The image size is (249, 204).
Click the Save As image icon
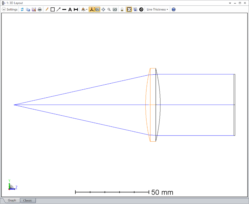[x=34, y=9]
